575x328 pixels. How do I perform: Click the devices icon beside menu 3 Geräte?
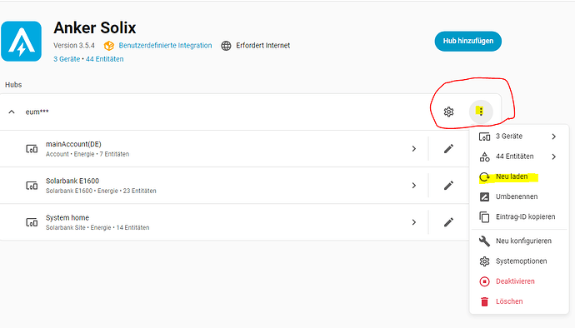click(x=484, y=137)
